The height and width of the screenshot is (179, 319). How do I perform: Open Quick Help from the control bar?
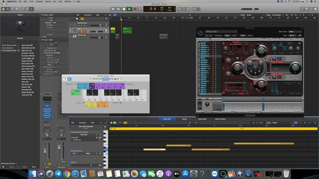tap(12, 9)
